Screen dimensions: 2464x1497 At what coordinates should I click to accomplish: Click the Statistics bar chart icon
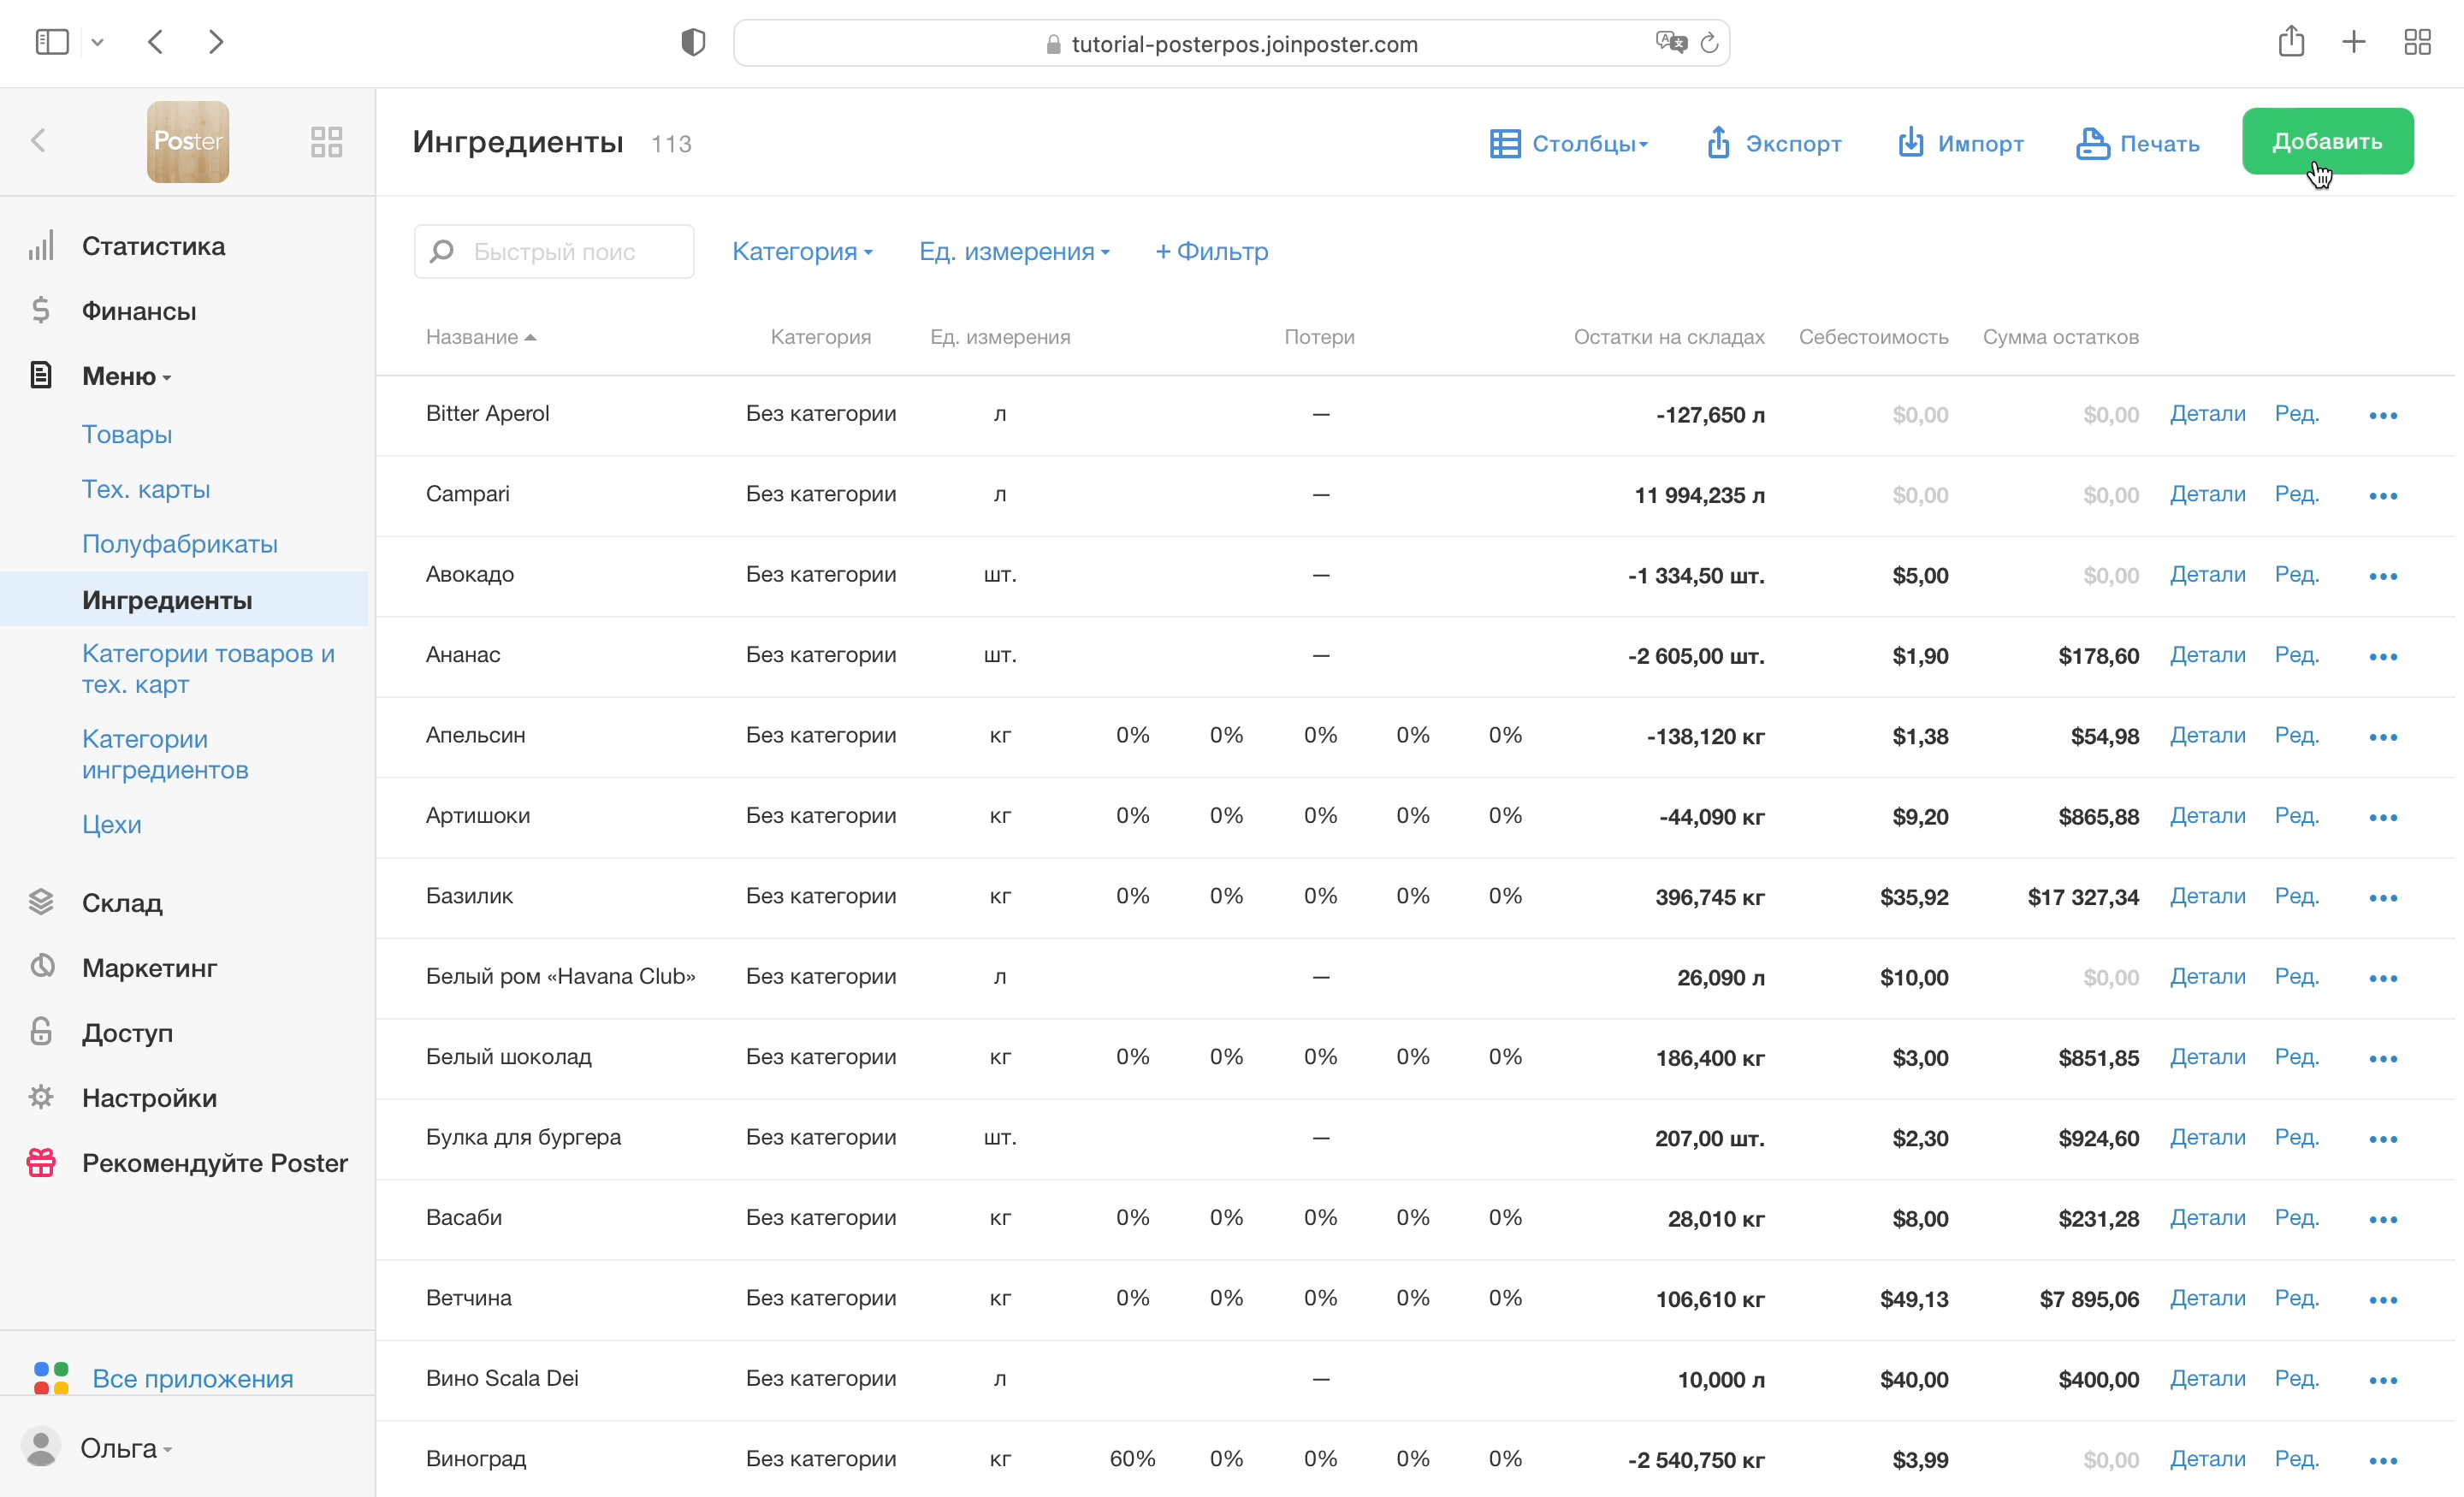pyautogui.click(x=41, y=246)
